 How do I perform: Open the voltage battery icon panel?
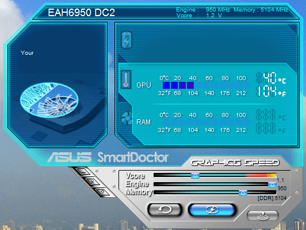[127, 40]
